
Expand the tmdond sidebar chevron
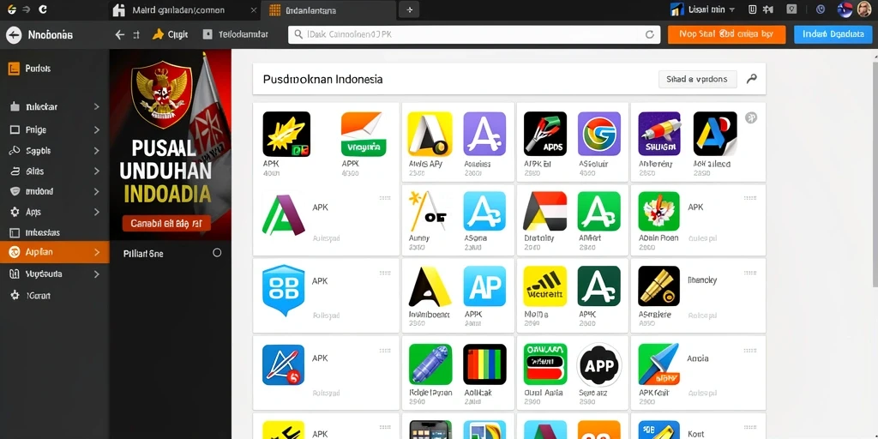[x=97, y=191]
